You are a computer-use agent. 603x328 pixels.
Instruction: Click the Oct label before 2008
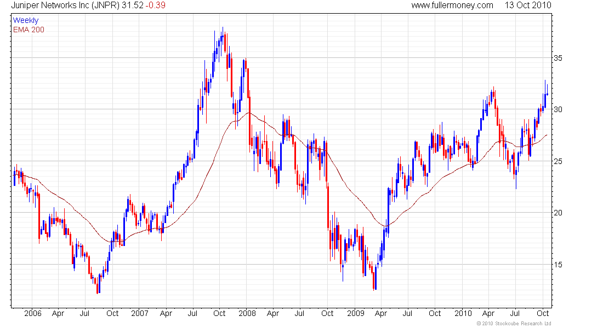click(219, 313)
